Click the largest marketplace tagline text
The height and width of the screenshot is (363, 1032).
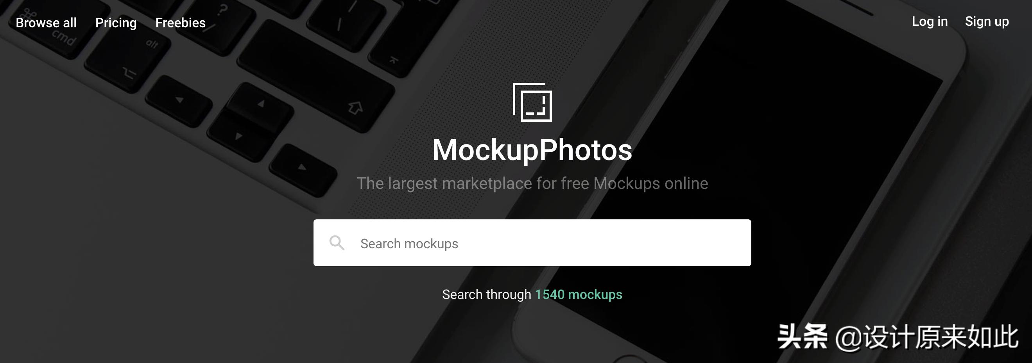pos(532,183)
